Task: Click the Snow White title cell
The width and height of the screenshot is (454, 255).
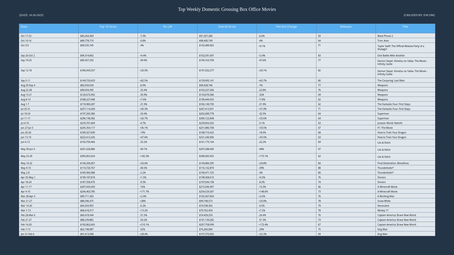Action: point(405,201)
